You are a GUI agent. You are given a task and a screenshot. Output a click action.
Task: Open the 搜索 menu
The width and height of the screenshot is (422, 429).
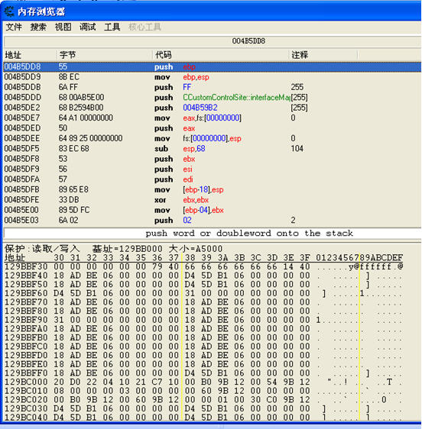pyautogui.click(x=38, y=27)
